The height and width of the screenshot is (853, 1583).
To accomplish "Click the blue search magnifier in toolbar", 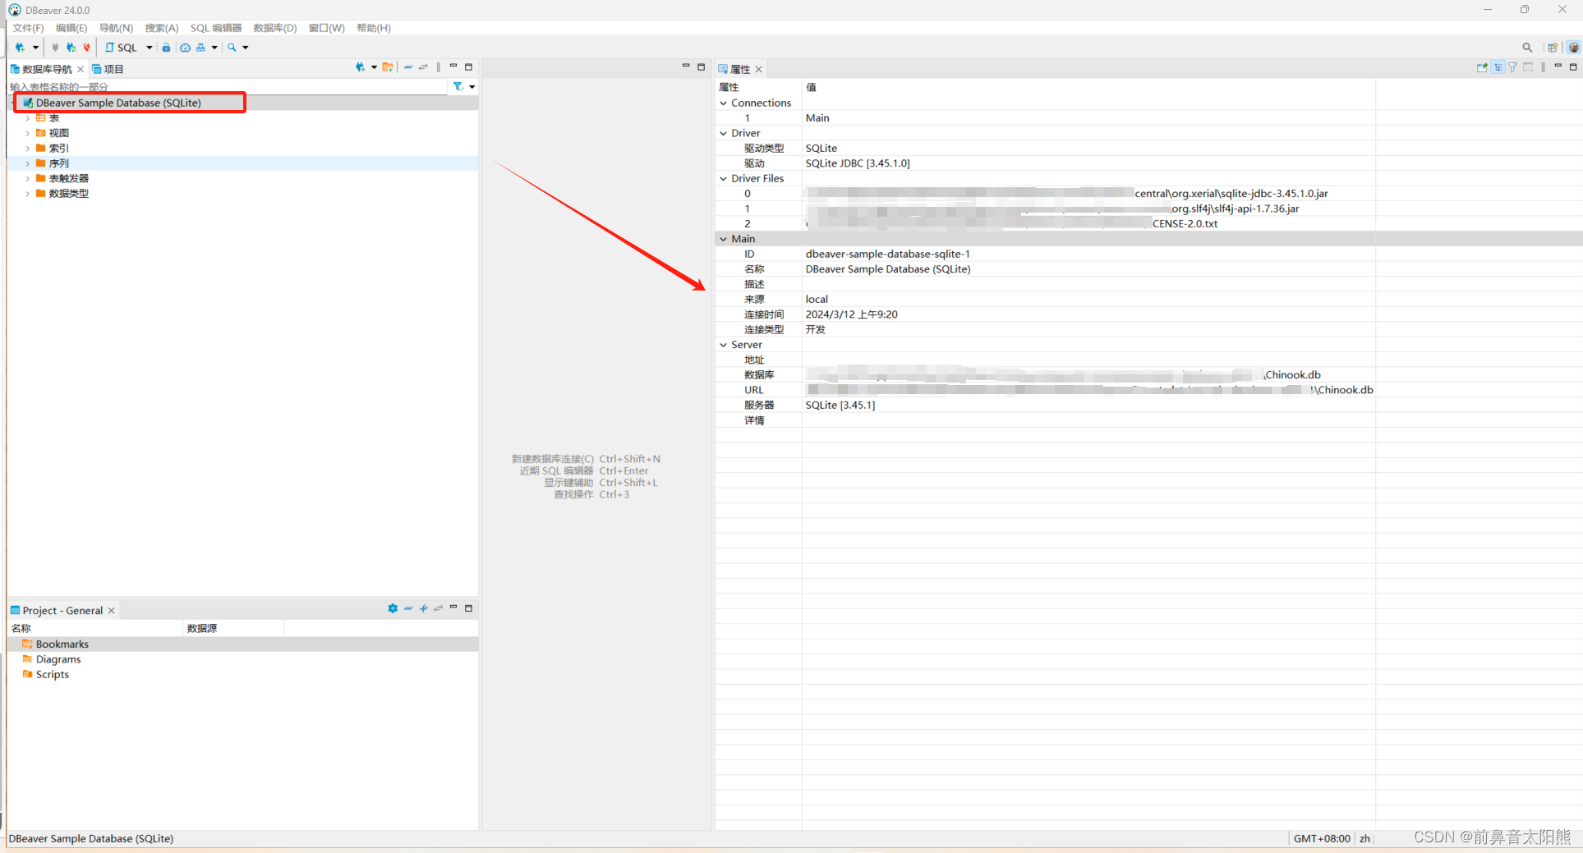I will point(232,48).
